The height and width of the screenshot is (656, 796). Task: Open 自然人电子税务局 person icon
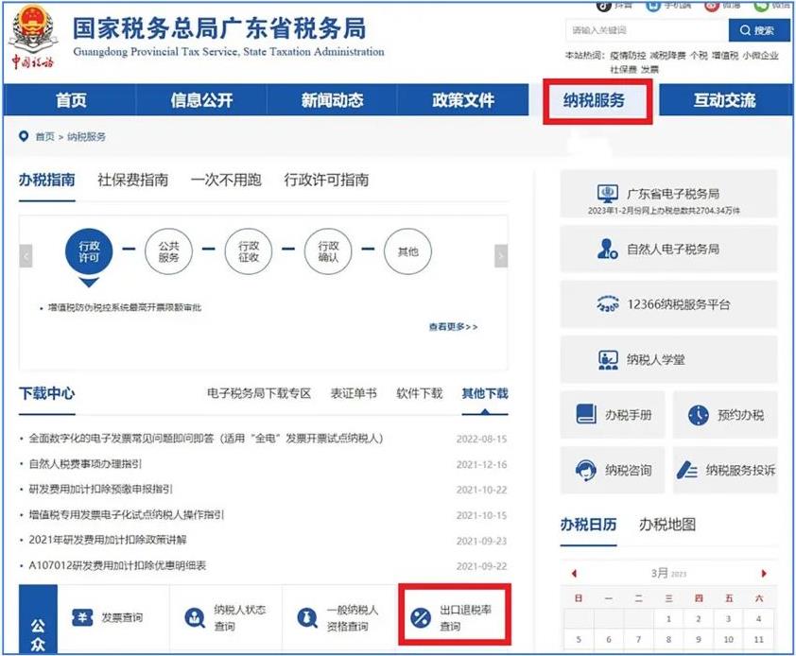point(607,249)
